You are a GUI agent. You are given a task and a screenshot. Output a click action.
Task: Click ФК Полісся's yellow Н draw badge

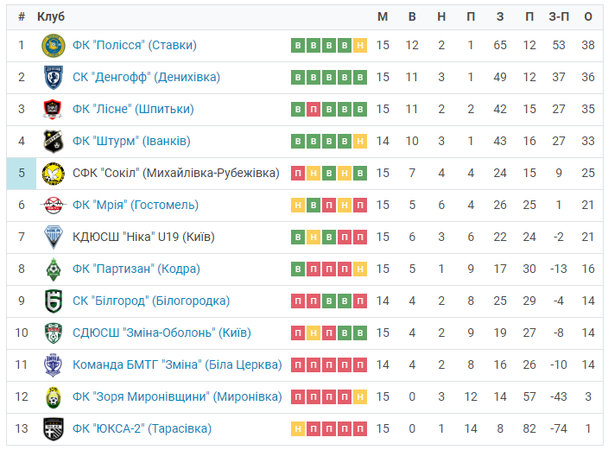click(x=360, y=46)
